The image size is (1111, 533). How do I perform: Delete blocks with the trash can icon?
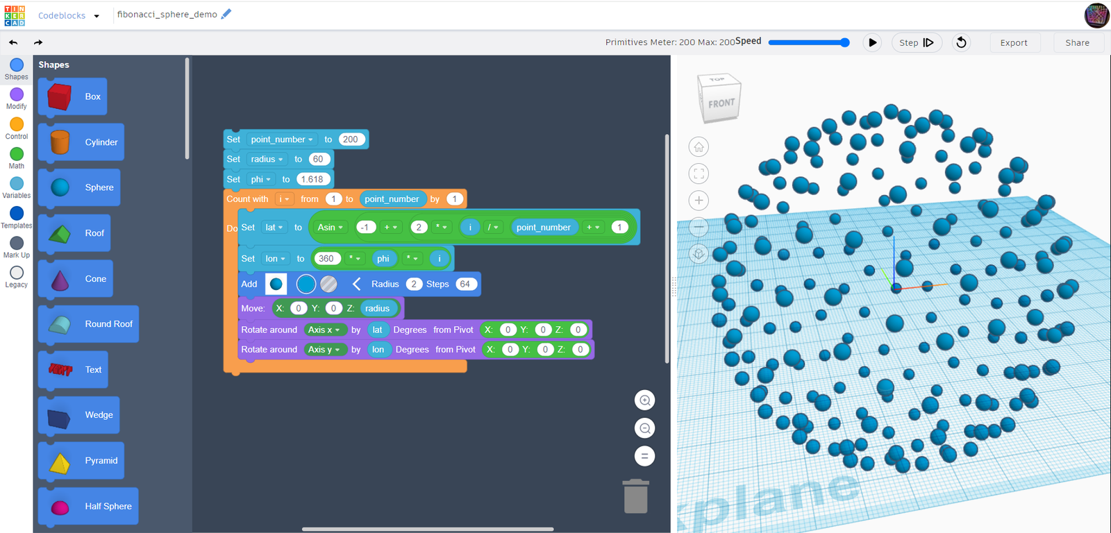tap(635, 496)
